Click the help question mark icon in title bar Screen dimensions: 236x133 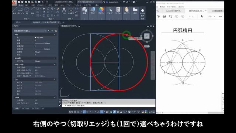(133, 2)
